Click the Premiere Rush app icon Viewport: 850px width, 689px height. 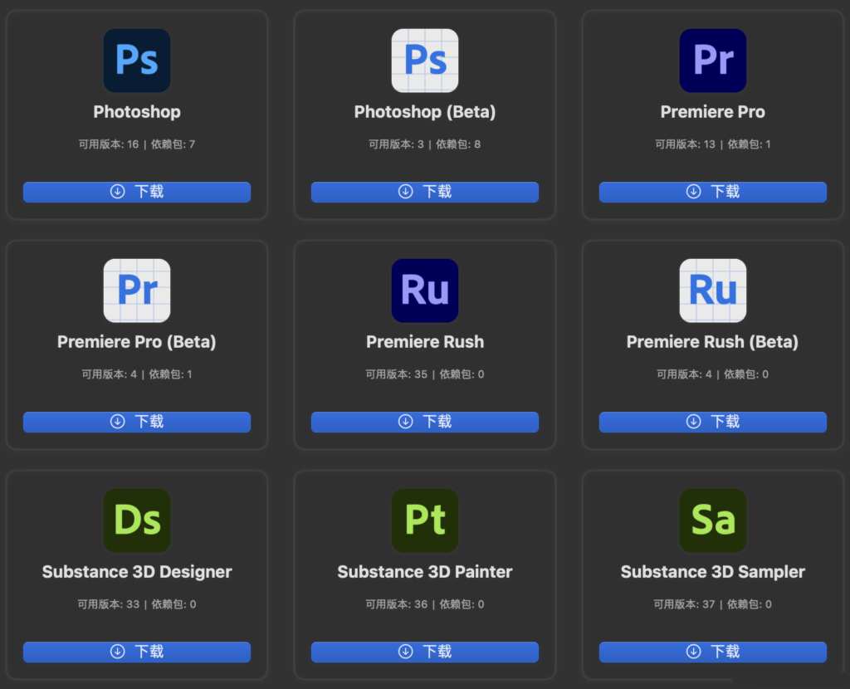click(x=424, y=290)
